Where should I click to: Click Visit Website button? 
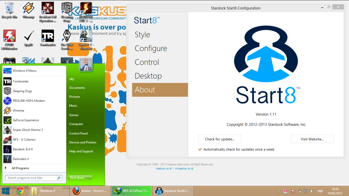click(312, 139)
